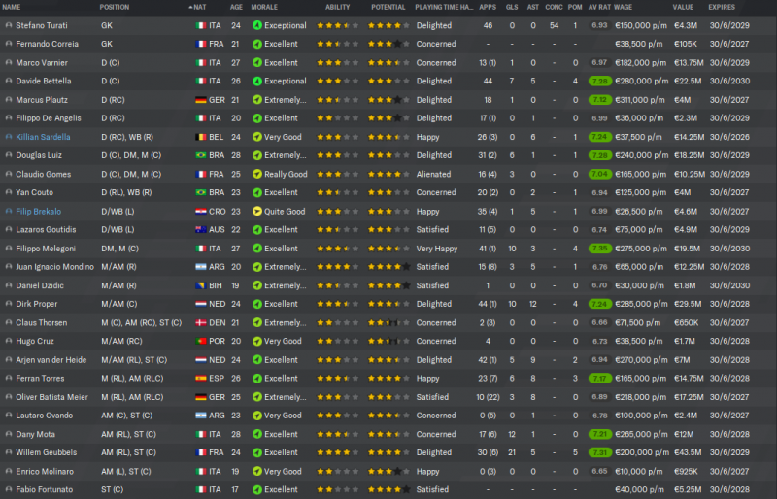Click Filip Brekalo's yellow morale icon
Image resolution: width=777 pixels, height=499 pixels.
pyautogui.click(x=256, y=211)
